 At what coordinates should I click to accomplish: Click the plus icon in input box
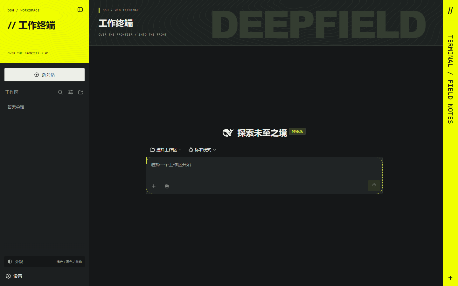(x=154, y=186)
